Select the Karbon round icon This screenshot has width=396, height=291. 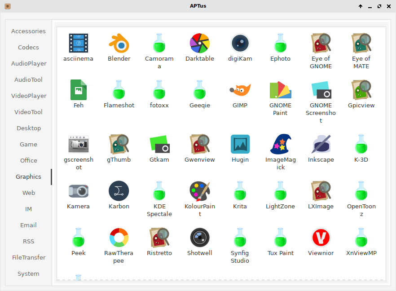click(119, 191)
